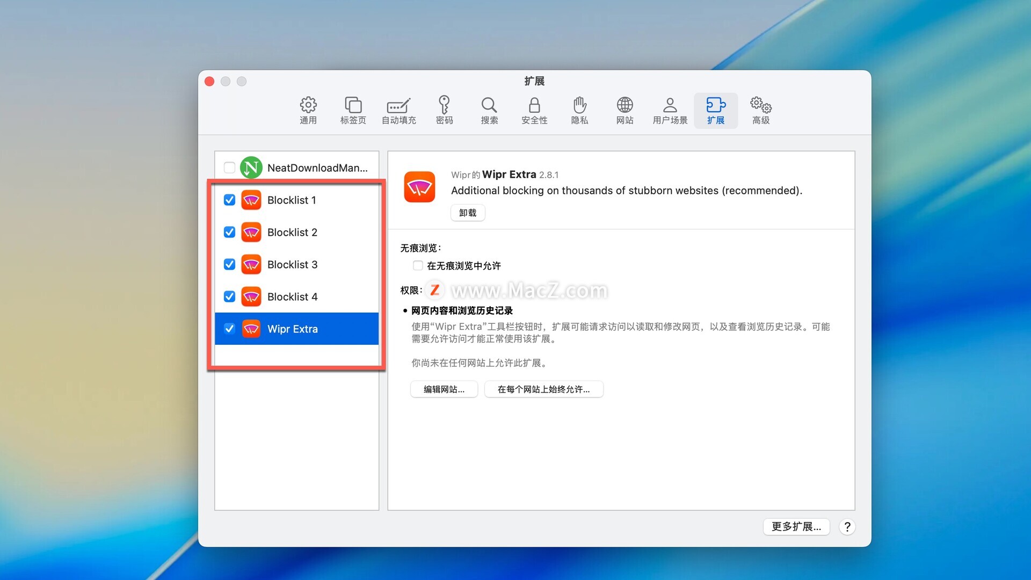Click the Blocklist 4 Wipr icon
This screenshot has width=1031, height=580.
(x=251, y=296)
